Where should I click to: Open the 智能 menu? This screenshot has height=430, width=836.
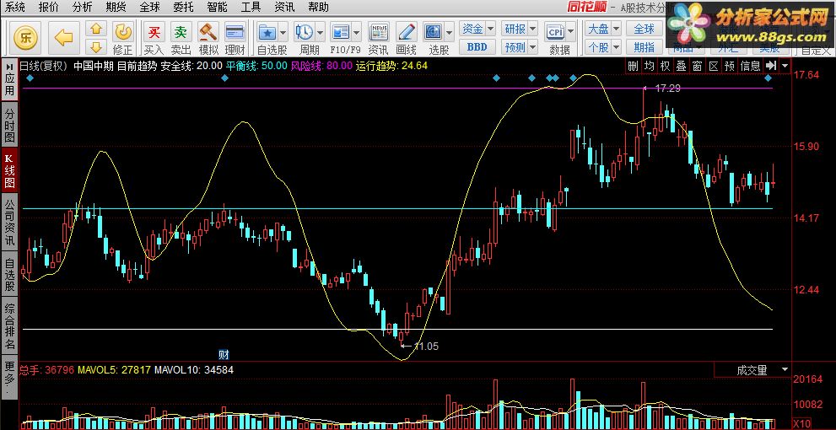pyautogui.click(x=217, y=7)
